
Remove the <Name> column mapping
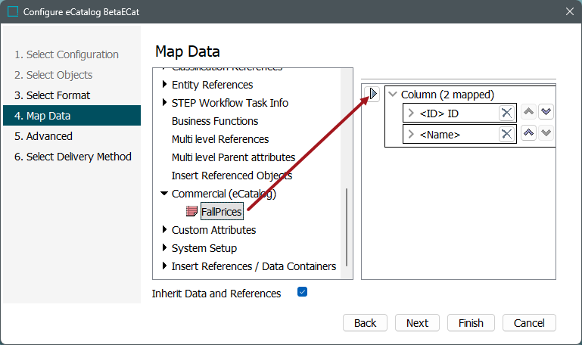[506, 134]
